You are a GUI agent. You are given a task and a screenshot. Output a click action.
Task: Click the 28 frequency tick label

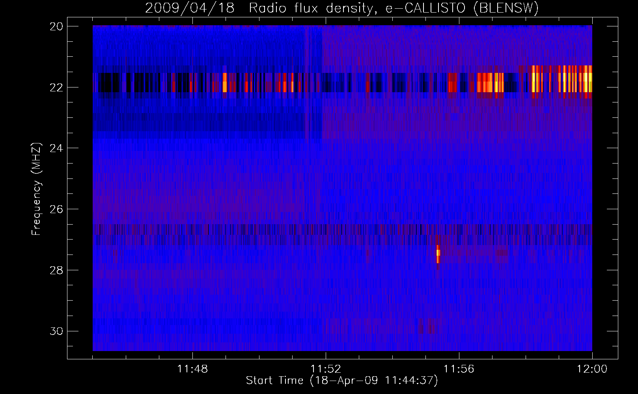tap(56, 270)
